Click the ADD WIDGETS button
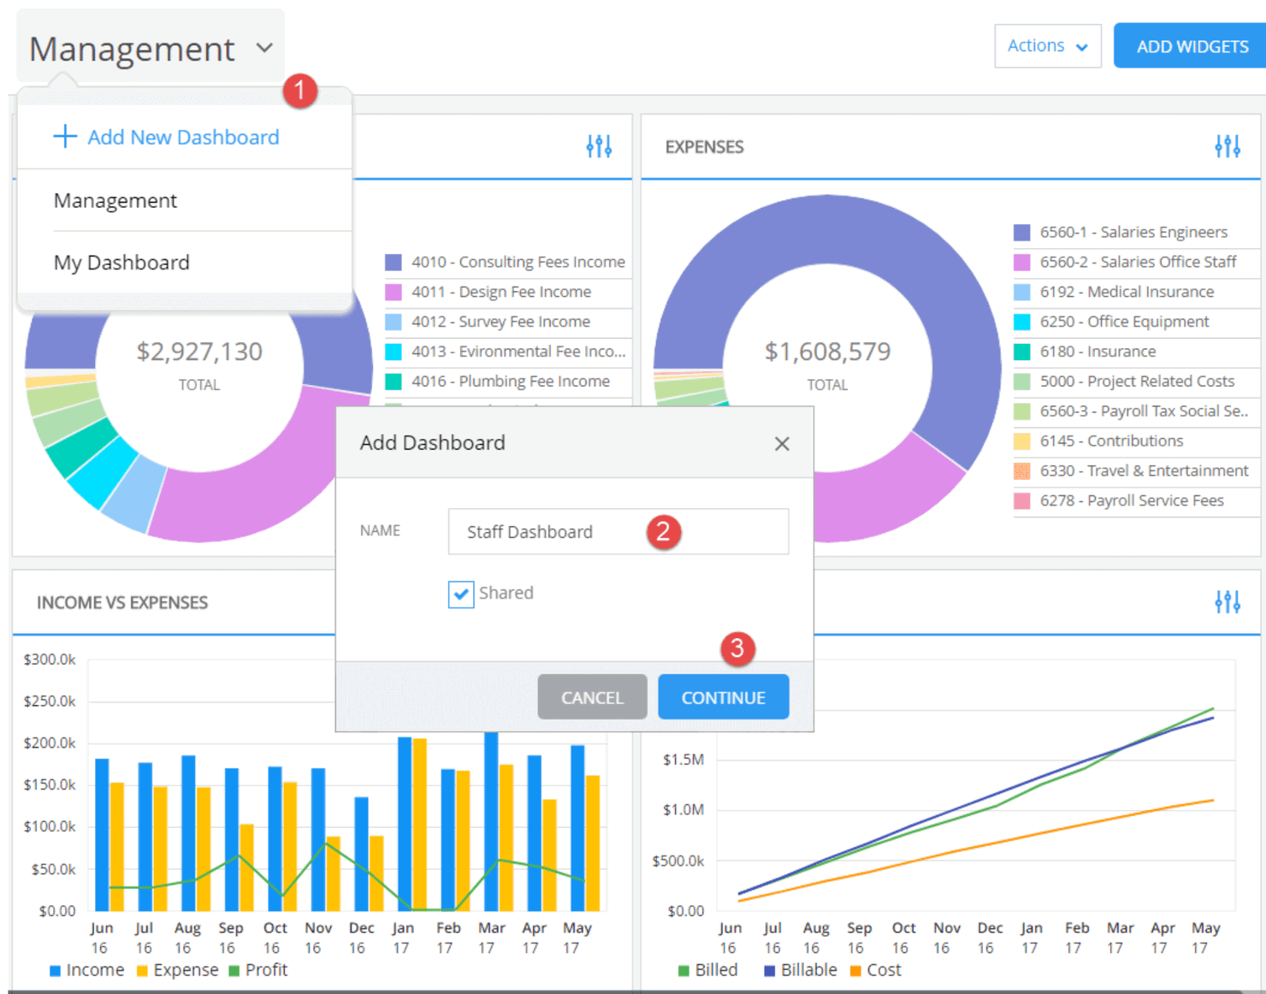 coord(1191,46)
